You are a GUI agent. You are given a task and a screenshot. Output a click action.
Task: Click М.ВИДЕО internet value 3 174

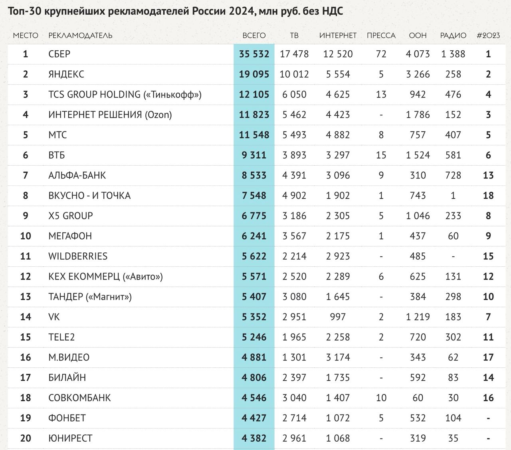[338, 357]
